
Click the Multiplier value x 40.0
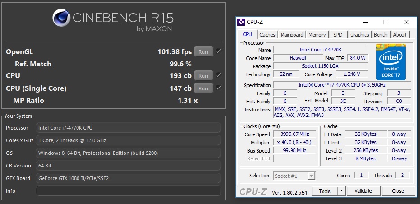tap(295, 142)
